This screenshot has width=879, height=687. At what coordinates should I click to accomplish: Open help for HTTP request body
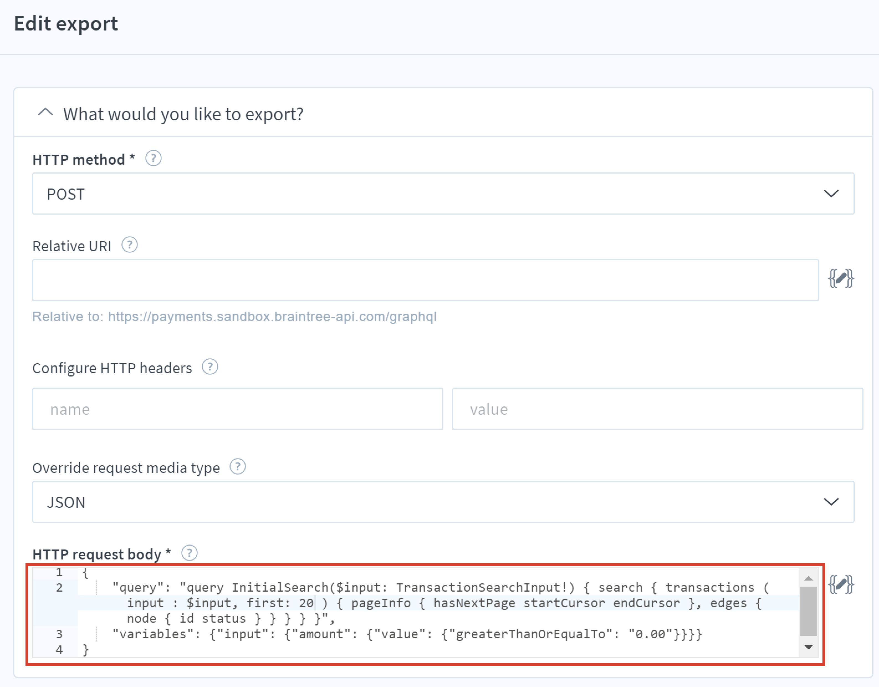point(189,553)
